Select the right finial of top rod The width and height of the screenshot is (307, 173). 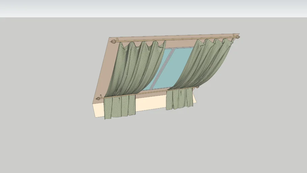pos(237,36)
